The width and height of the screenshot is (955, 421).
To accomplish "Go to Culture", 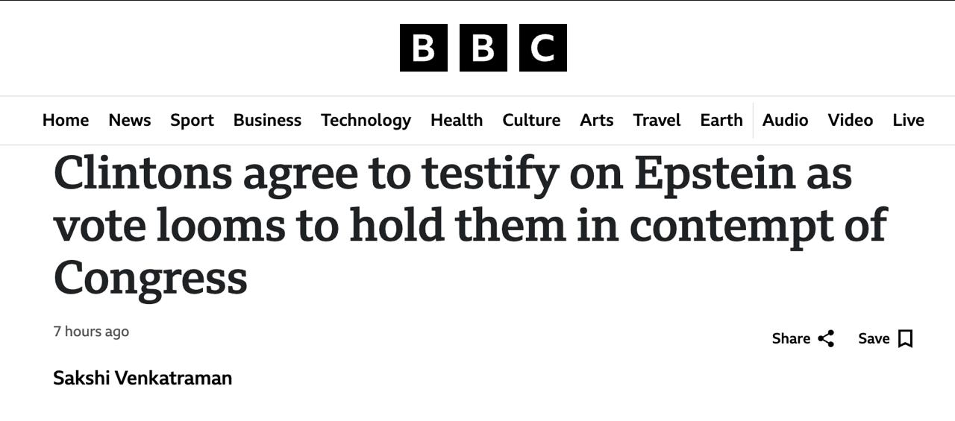I will 531,120.
